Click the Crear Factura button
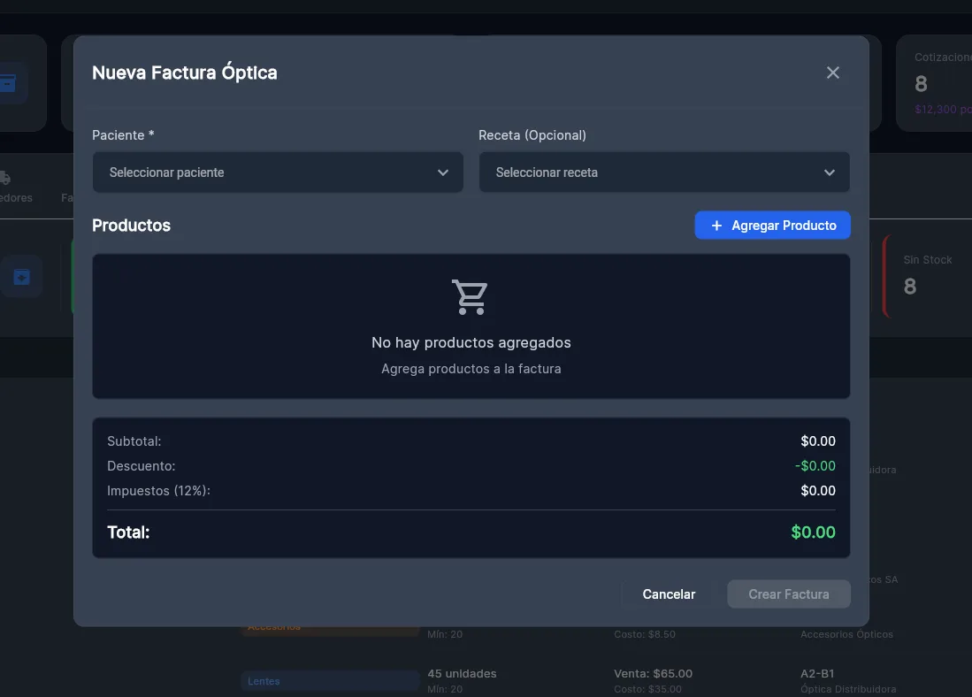This screenshot has height=697, width=972. point(789,594)
